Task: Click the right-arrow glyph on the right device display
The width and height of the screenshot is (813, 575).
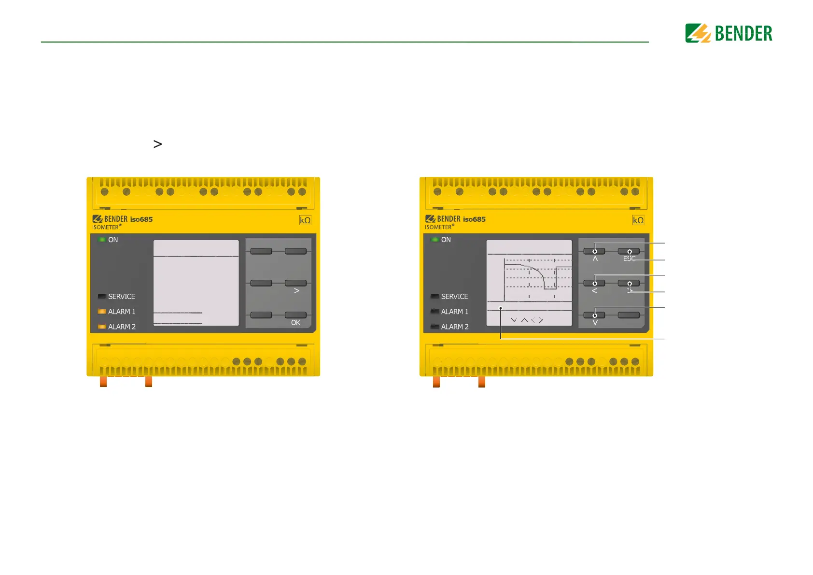Action: coord(541,320)
